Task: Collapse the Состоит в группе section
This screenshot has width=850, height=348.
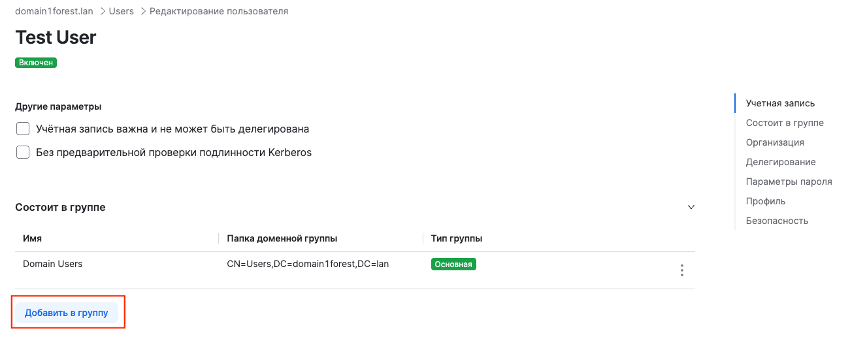Action: (691, 207)
